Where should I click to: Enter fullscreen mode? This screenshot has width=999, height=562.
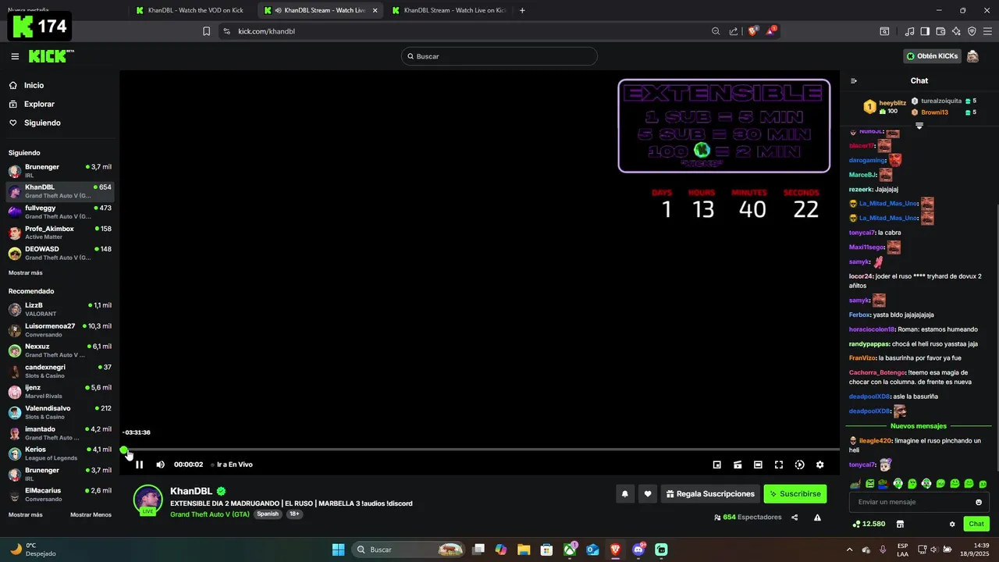coord(779,464)
